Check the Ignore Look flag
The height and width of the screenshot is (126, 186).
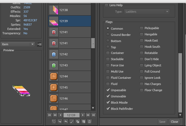[141, 78]
